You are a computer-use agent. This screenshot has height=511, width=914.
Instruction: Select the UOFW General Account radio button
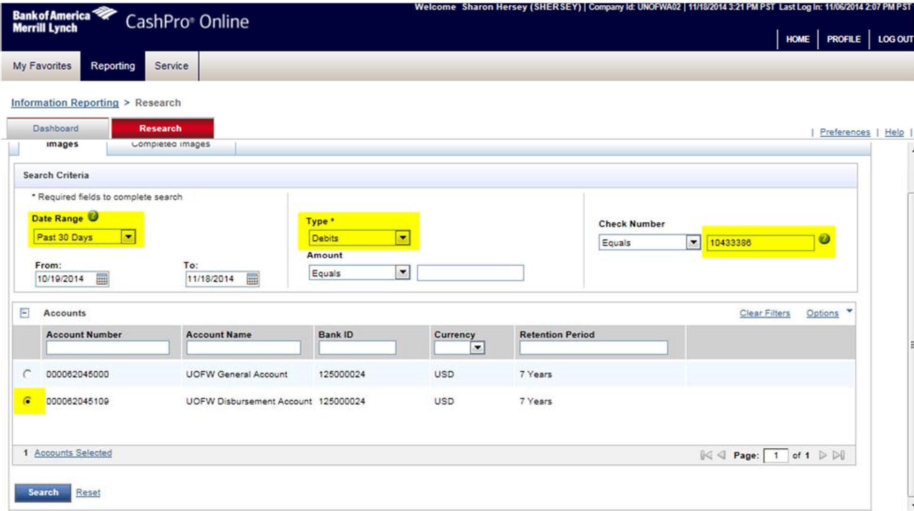pos(30,374)
